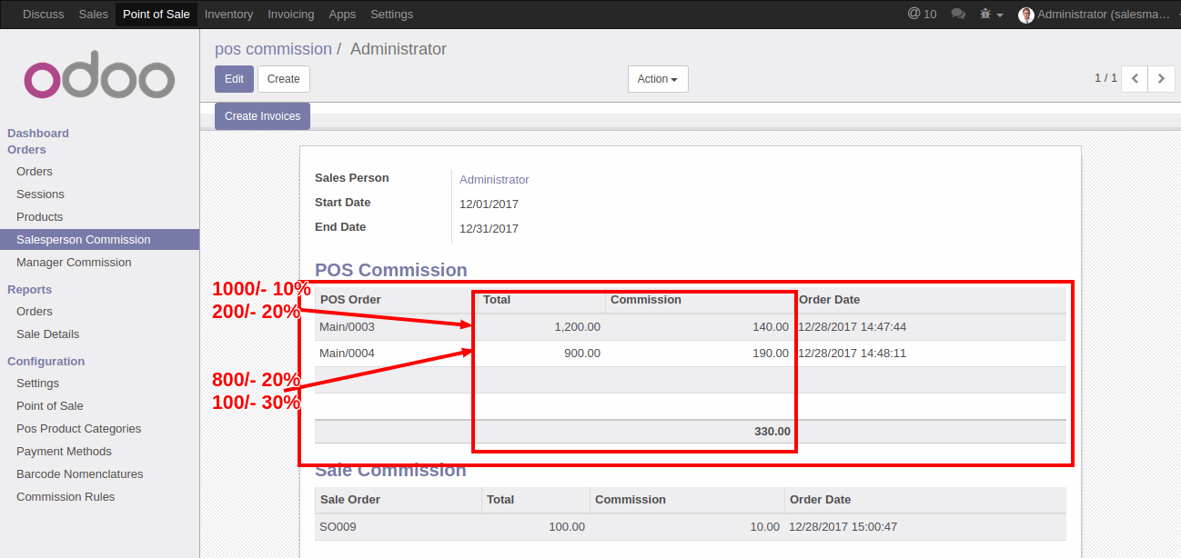Open Payment Methods configuration

pos(64,452)
